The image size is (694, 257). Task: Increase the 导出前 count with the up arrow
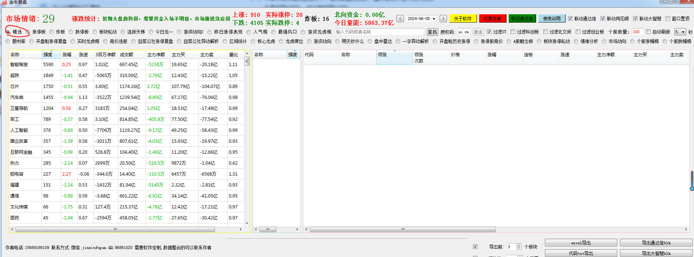tap(519, 245)
